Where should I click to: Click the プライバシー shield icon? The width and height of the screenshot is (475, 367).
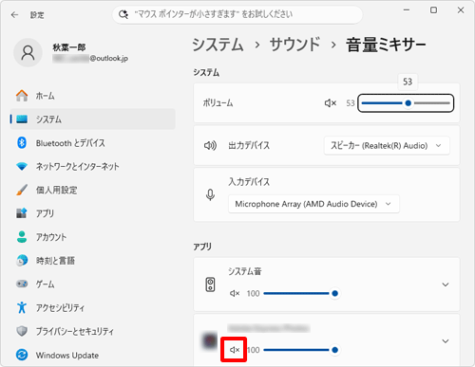(22, 331)
